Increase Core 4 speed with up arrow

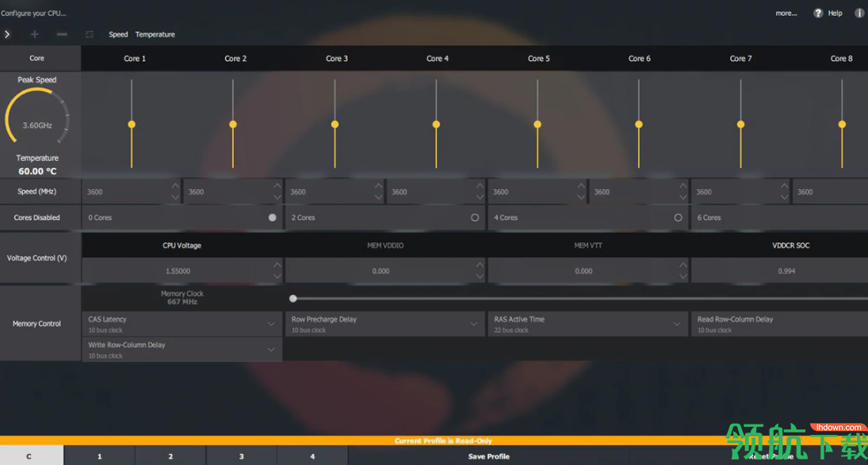(480, 186)
